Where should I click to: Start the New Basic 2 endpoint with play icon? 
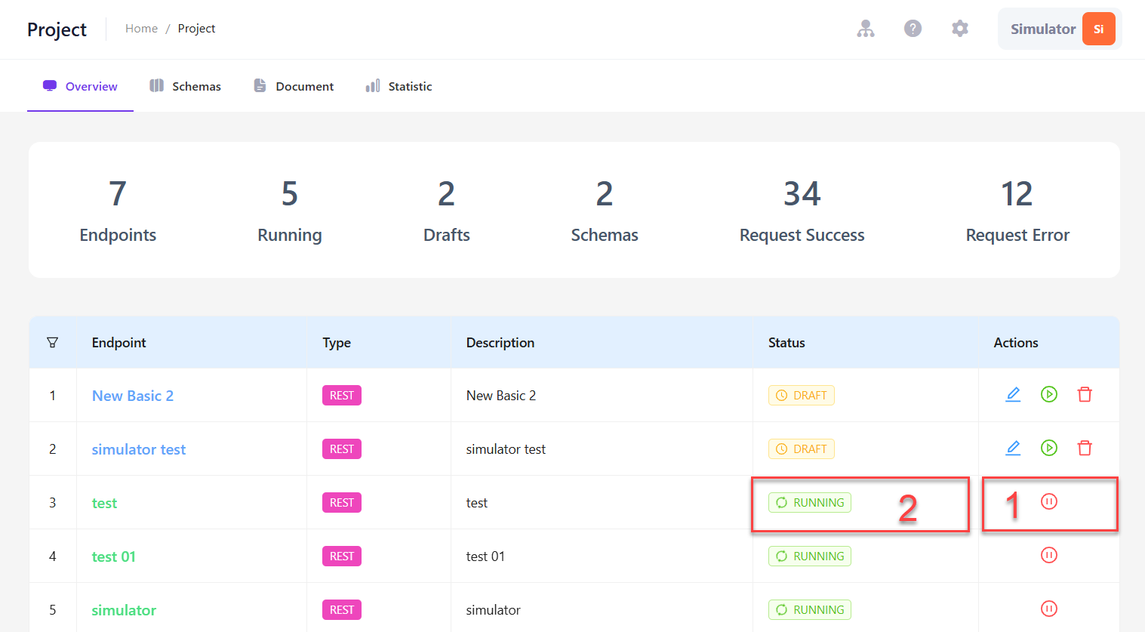(1049, 394)
